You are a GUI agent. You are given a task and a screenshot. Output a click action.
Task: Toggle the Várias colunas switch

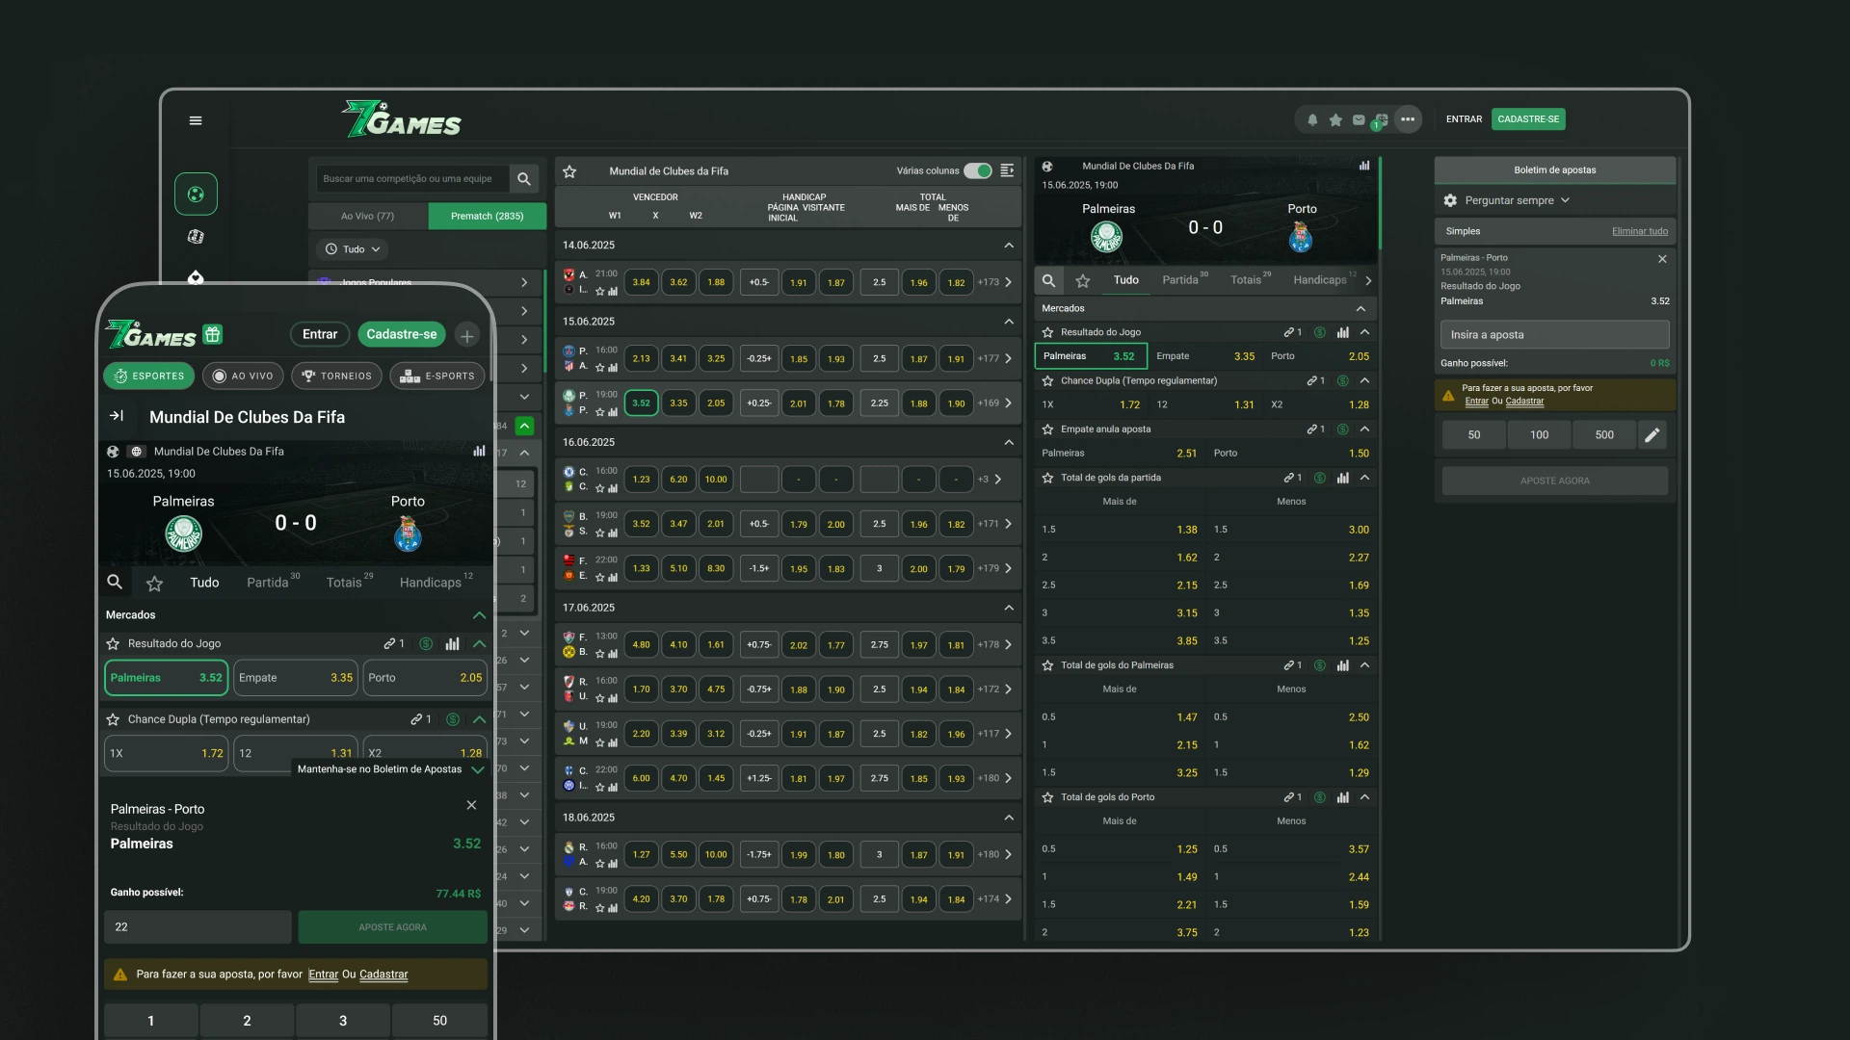click(x=978, y=171)
